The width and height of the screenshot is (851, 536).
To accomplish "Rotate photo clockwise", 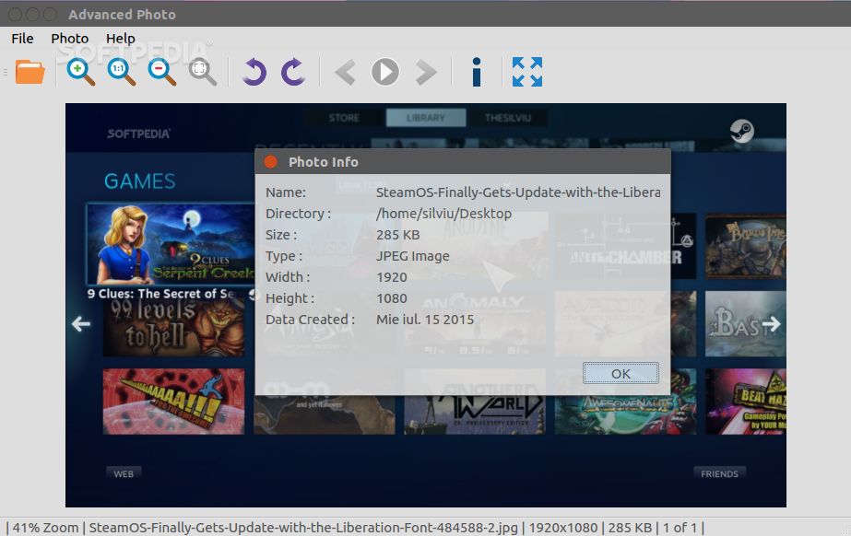I will click(293, 72).
